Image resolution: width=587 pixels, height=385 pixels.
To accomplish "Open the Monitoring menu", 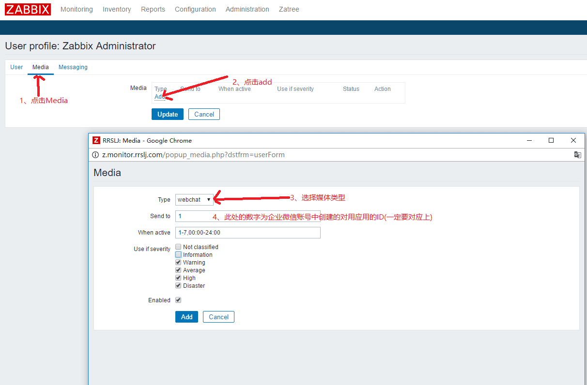I will pos(77,9).
